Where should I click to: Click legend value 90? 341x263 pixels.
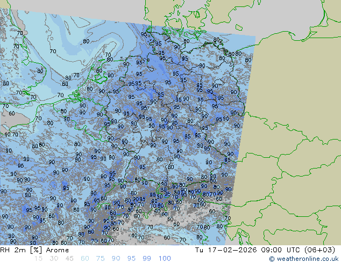(x=116, y=259)
